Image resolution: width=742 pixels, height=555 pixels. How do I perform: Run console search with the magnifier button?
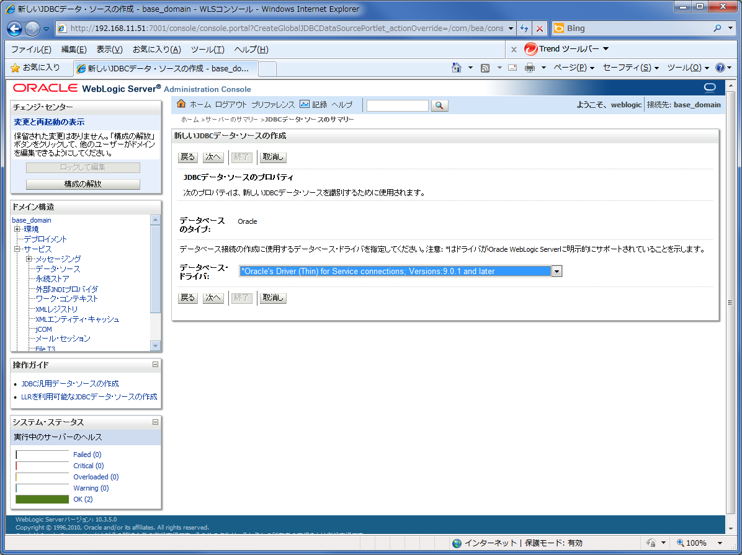(439, 105)
